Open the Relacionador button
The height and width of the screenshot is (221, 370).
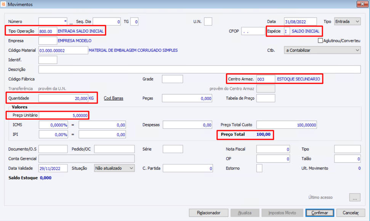point(208,213)
